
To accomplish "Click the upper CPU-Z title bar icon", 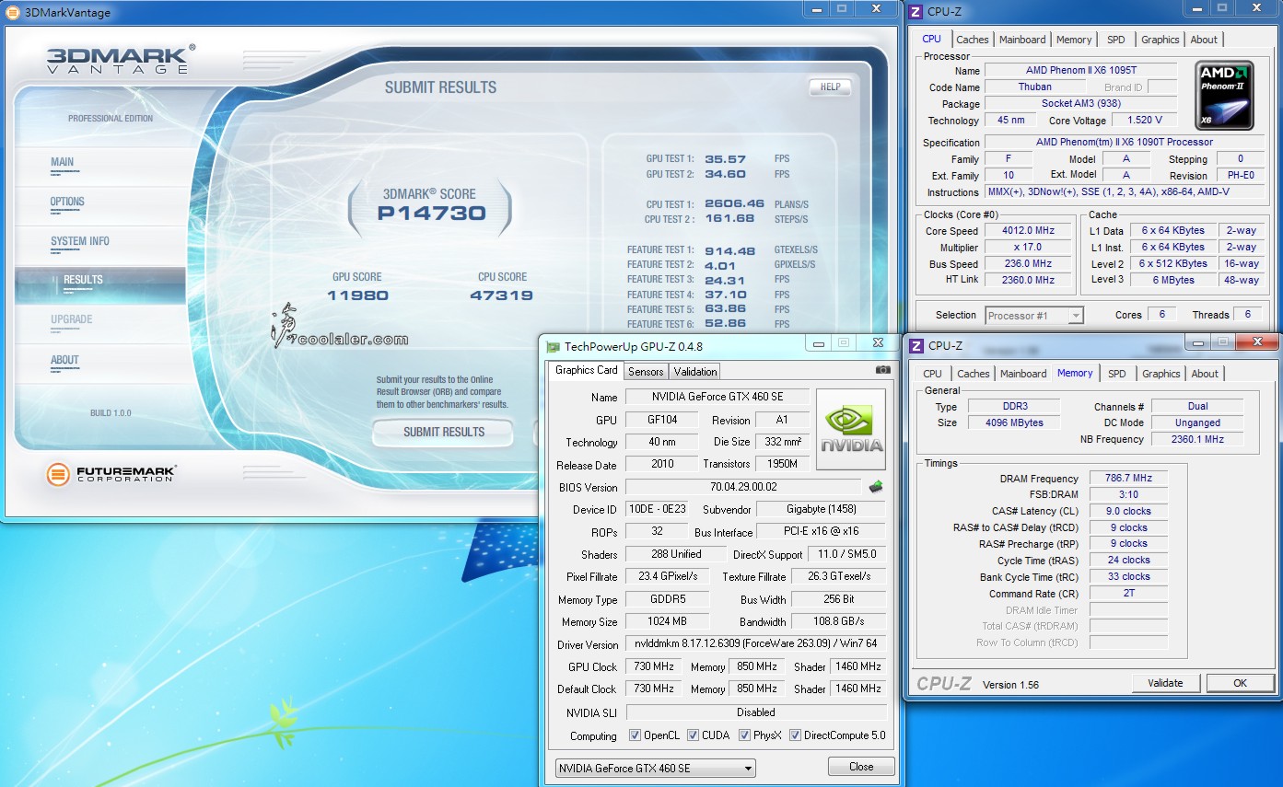I will tap(916, 11).
